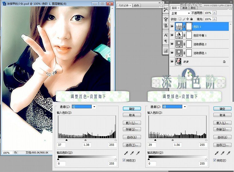
Task: Open the tool presets icon in the dock
Action: point(166,10)
